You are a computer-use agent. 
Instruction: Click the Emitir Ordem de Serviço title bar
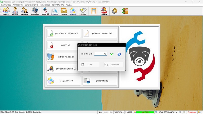pos(101,45)
